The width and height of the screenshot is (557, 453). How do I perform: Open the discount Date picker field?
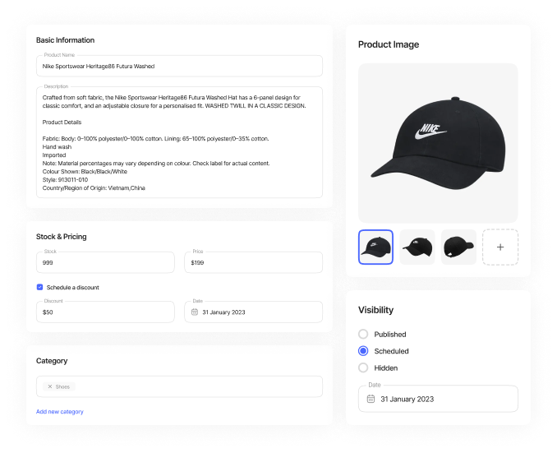pos(254,312)
